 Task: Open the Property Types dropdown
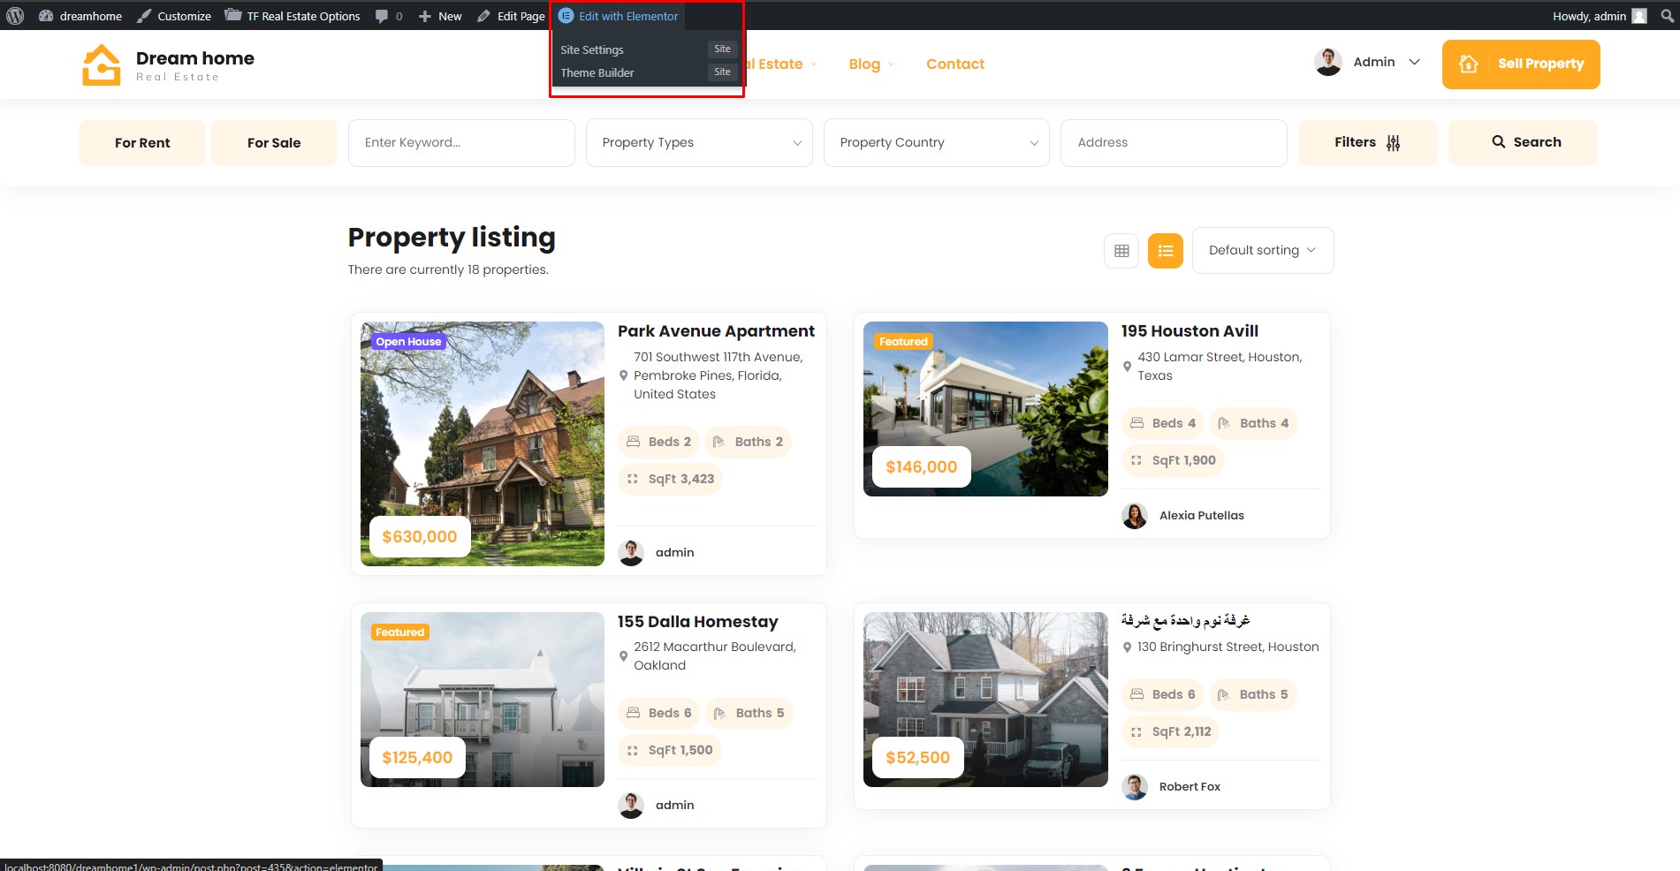[x=699, y=142]
